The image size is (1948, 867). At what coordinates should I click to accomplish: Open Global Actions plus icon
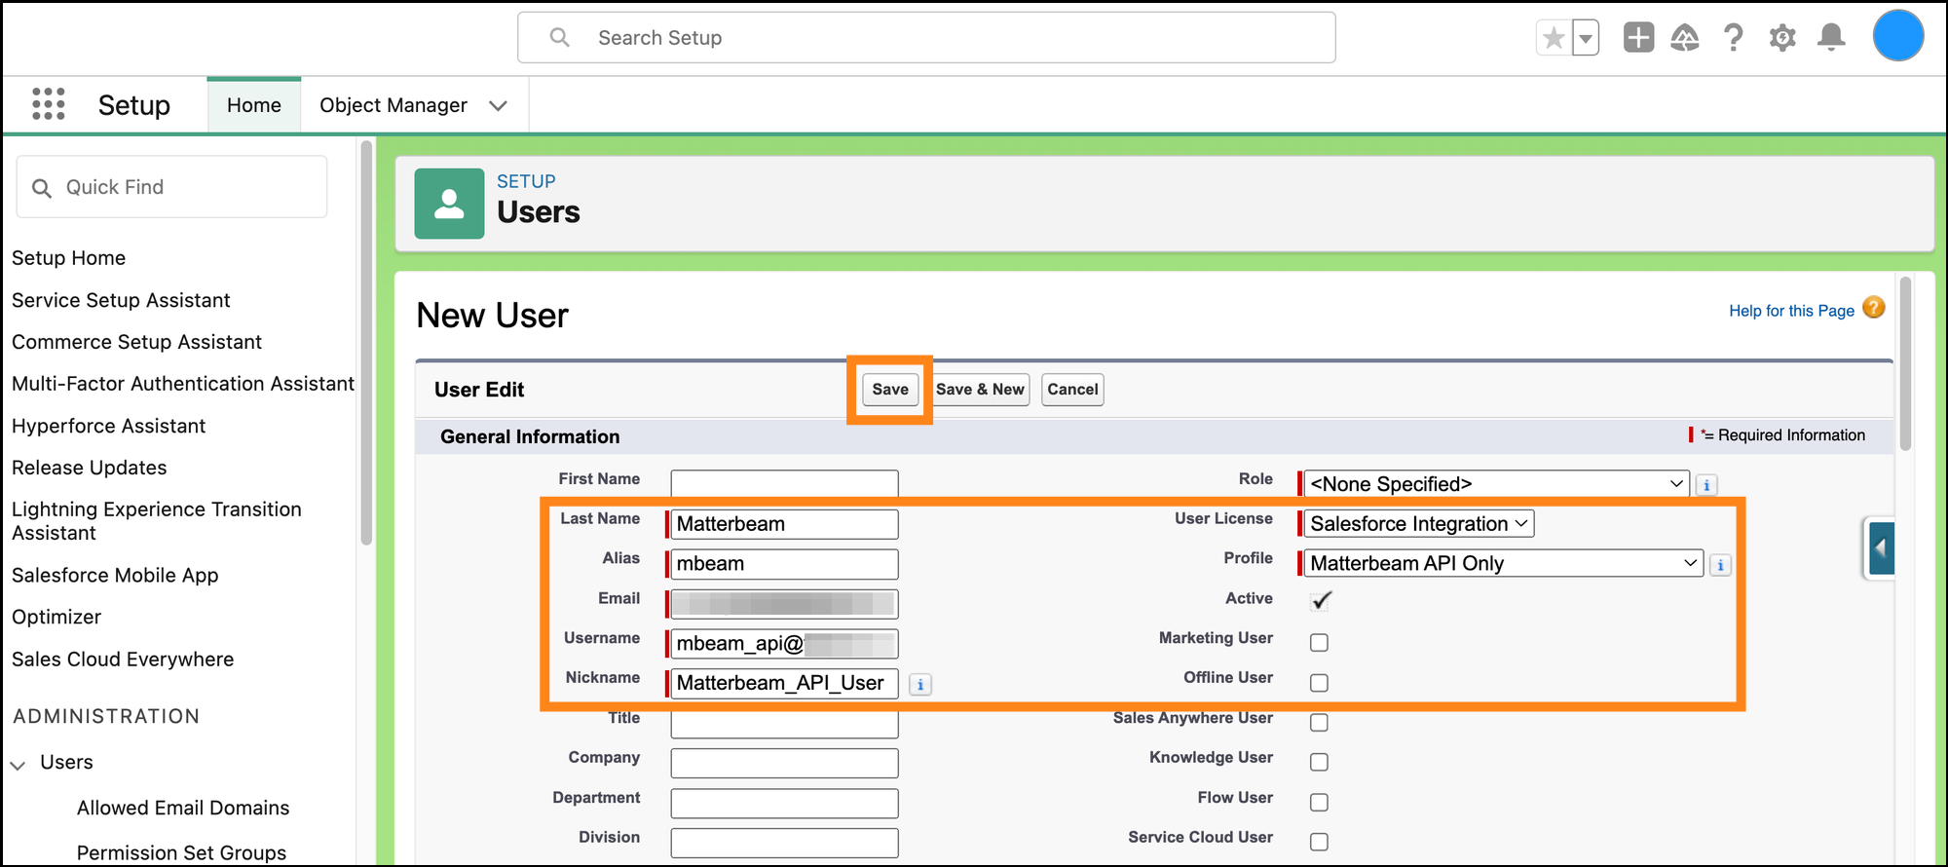[x=1638, y=38]
